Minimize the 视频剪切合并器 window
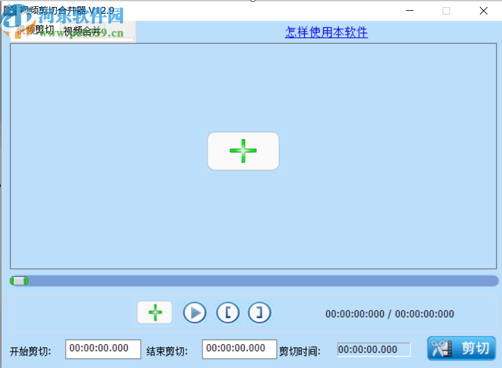 coord(409,11)
